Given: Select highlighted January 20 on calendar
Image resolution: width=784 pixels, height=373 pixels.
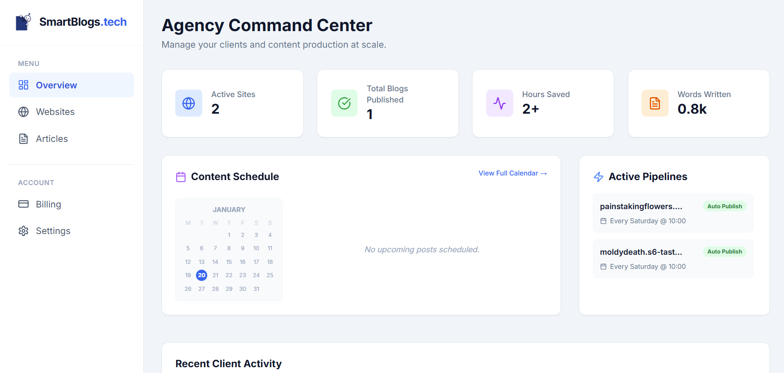Looking at the screenshot, I should (201, 275).
